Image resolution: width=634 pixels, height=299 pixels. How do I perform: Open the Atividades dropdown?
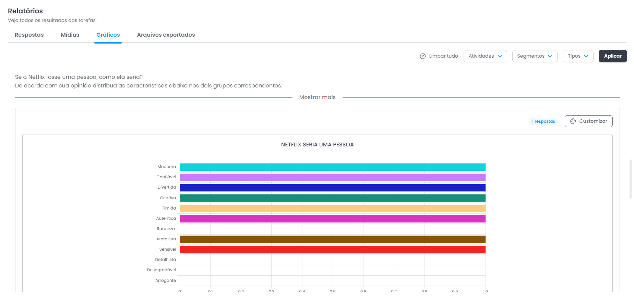point(485,56)
